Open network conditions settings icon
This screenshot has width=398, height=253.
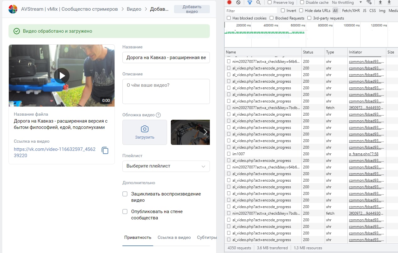pyautogui.click(x=369, y=3)
